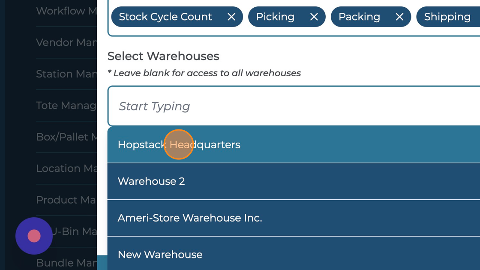
Task: Open Location Management in the sidebar
Action: coord(66,168)
